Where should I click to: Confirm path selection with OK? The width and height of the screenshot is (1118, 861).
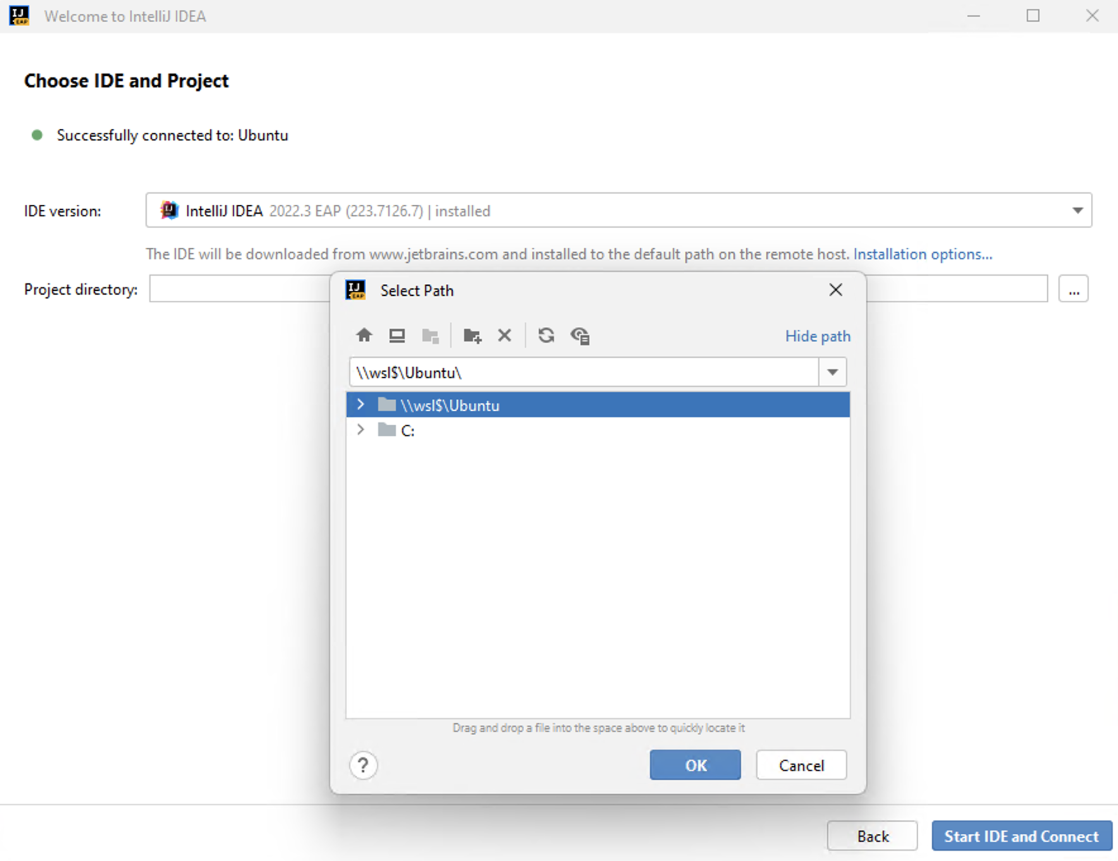tap(694, 765)
